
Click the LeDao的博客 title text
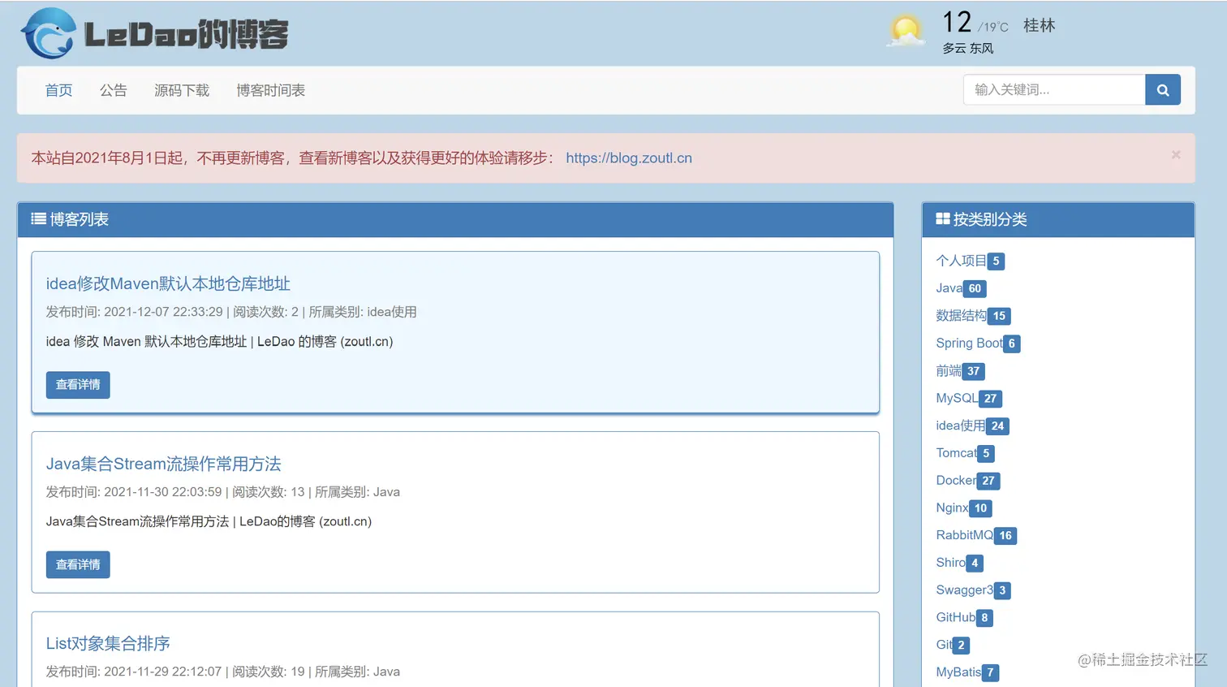click(187, 34)
